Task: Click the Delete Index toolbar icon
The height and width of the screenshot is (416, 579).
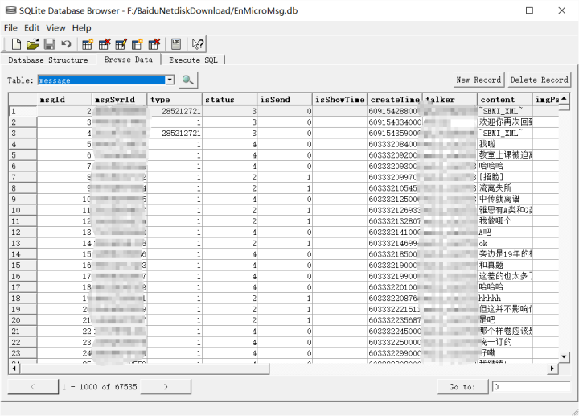Action: [x=154, y=44]
